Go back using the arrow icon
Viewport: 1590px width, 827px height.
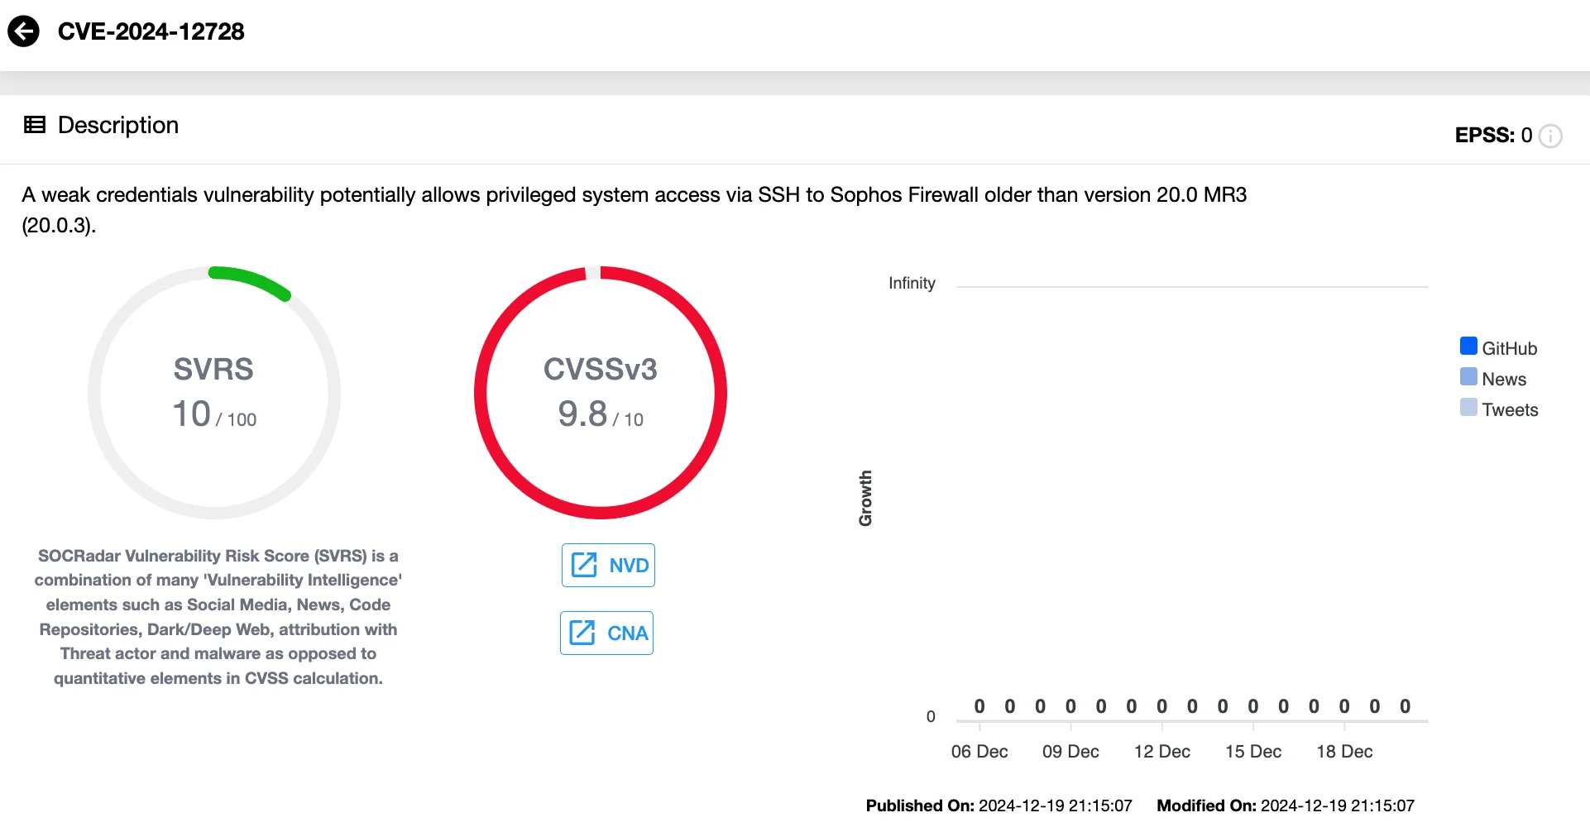(x=23, y=31)
